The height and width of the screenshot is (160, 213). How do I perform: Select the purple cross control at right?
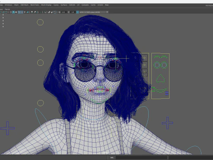(167, 123)
